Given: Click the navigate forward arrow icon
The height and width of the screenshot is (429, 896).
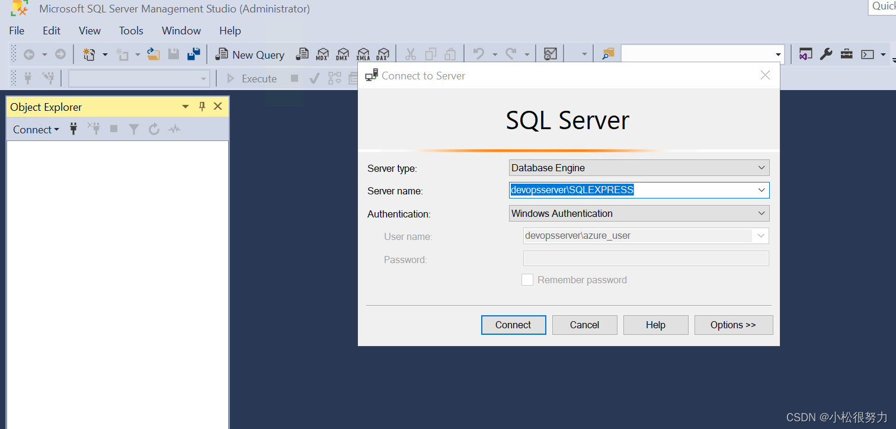Looking at the screenshot, I should [x=60, y=55].
